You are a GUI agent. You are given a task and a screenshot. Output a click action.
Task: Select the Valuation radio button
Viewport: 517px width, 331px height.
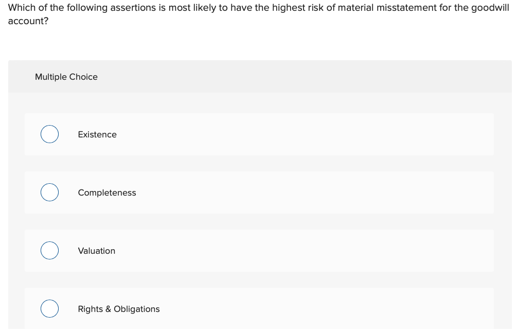pyautogui.click(x=49, y=250)
